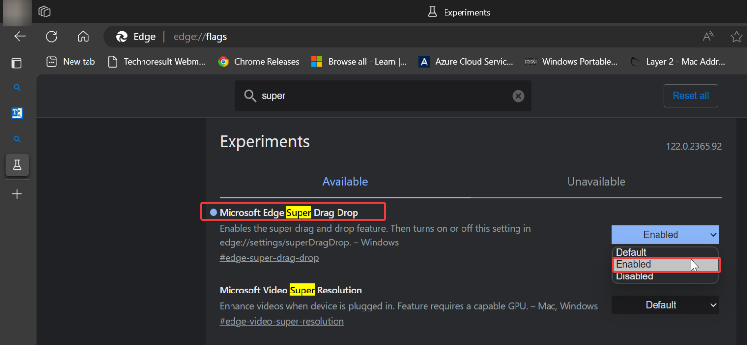Open the Experiments flask icon in sidebar
Viewport: 747px width, 345px height.
point(17,165)
